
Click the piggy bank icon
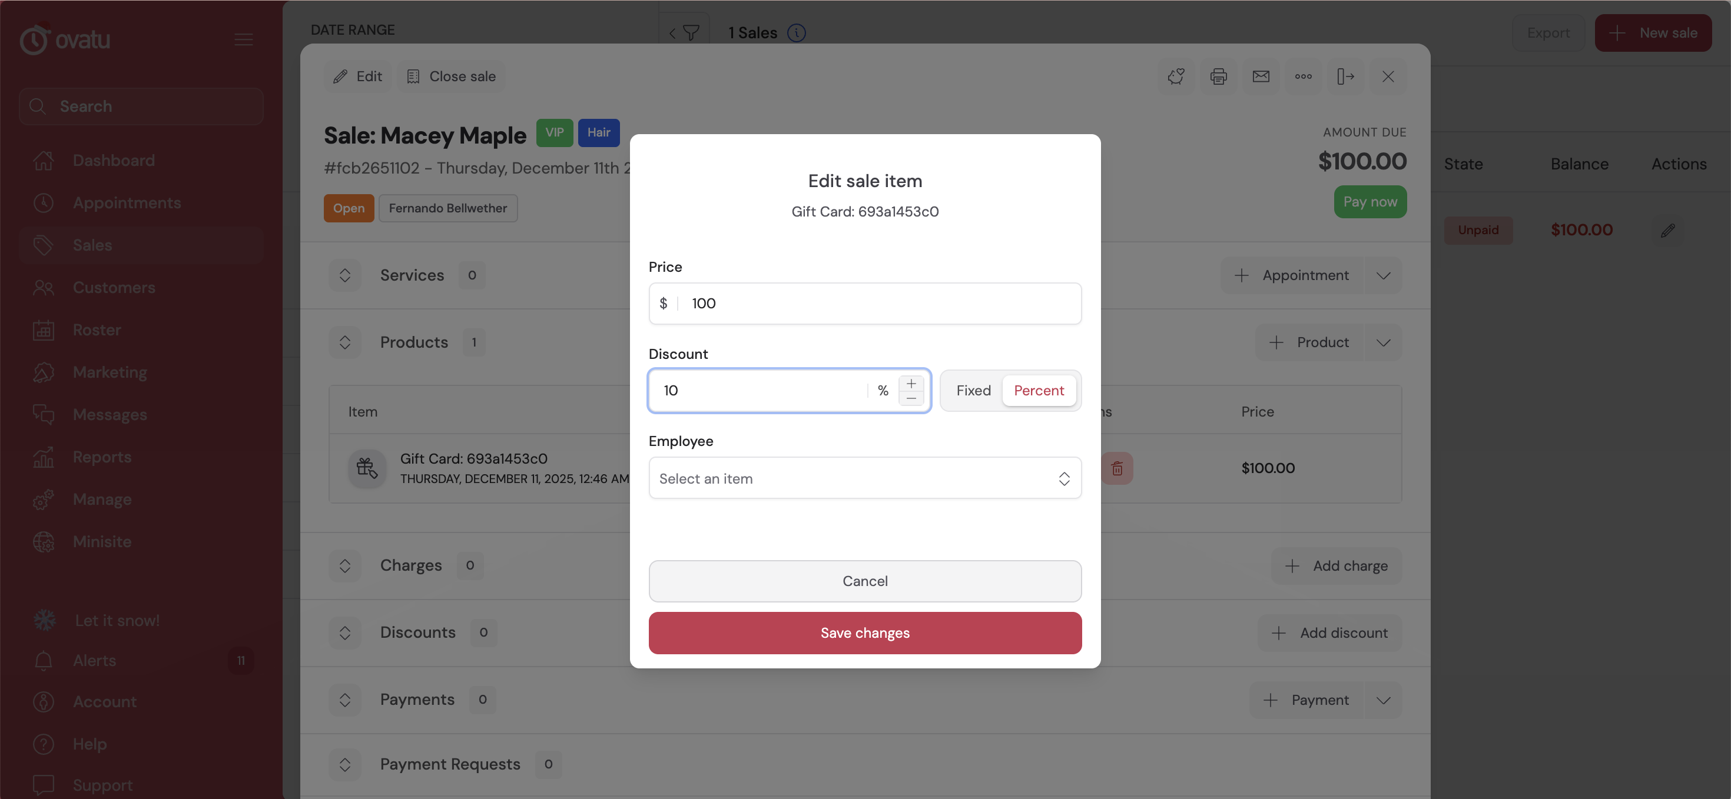point(1176,76)
